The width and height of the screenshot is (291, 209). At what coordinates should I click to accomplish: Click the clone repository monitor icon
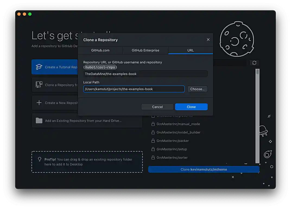tap(39, 85)
